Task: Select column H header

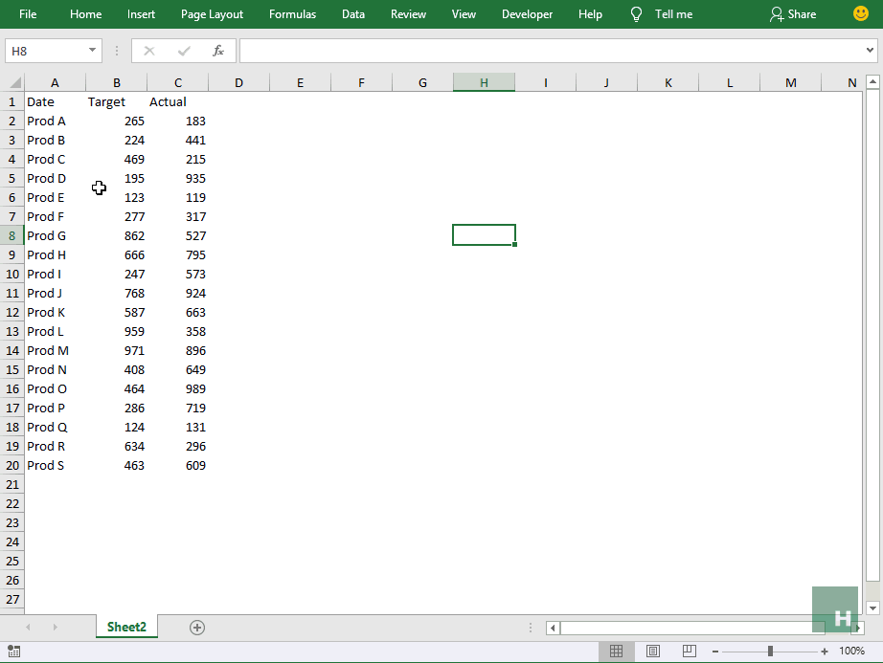Action: 484,82
